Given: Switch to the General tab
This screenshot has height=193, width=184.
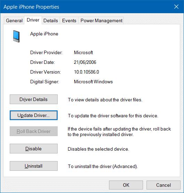Looking at the screenshot, I should pos(14,20).
